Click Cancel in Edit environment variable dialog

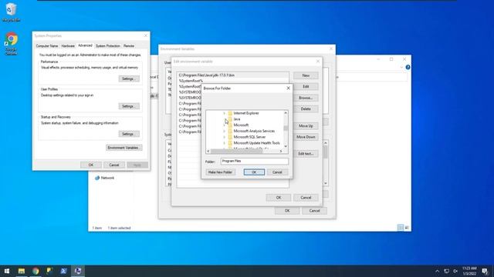click(x=306, y=198)
